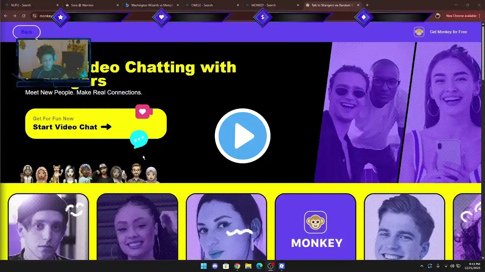Open the network Wi-Fi tray icon
Image resolution: width=485 pixels, height=272 pixels.
[446, 266]
